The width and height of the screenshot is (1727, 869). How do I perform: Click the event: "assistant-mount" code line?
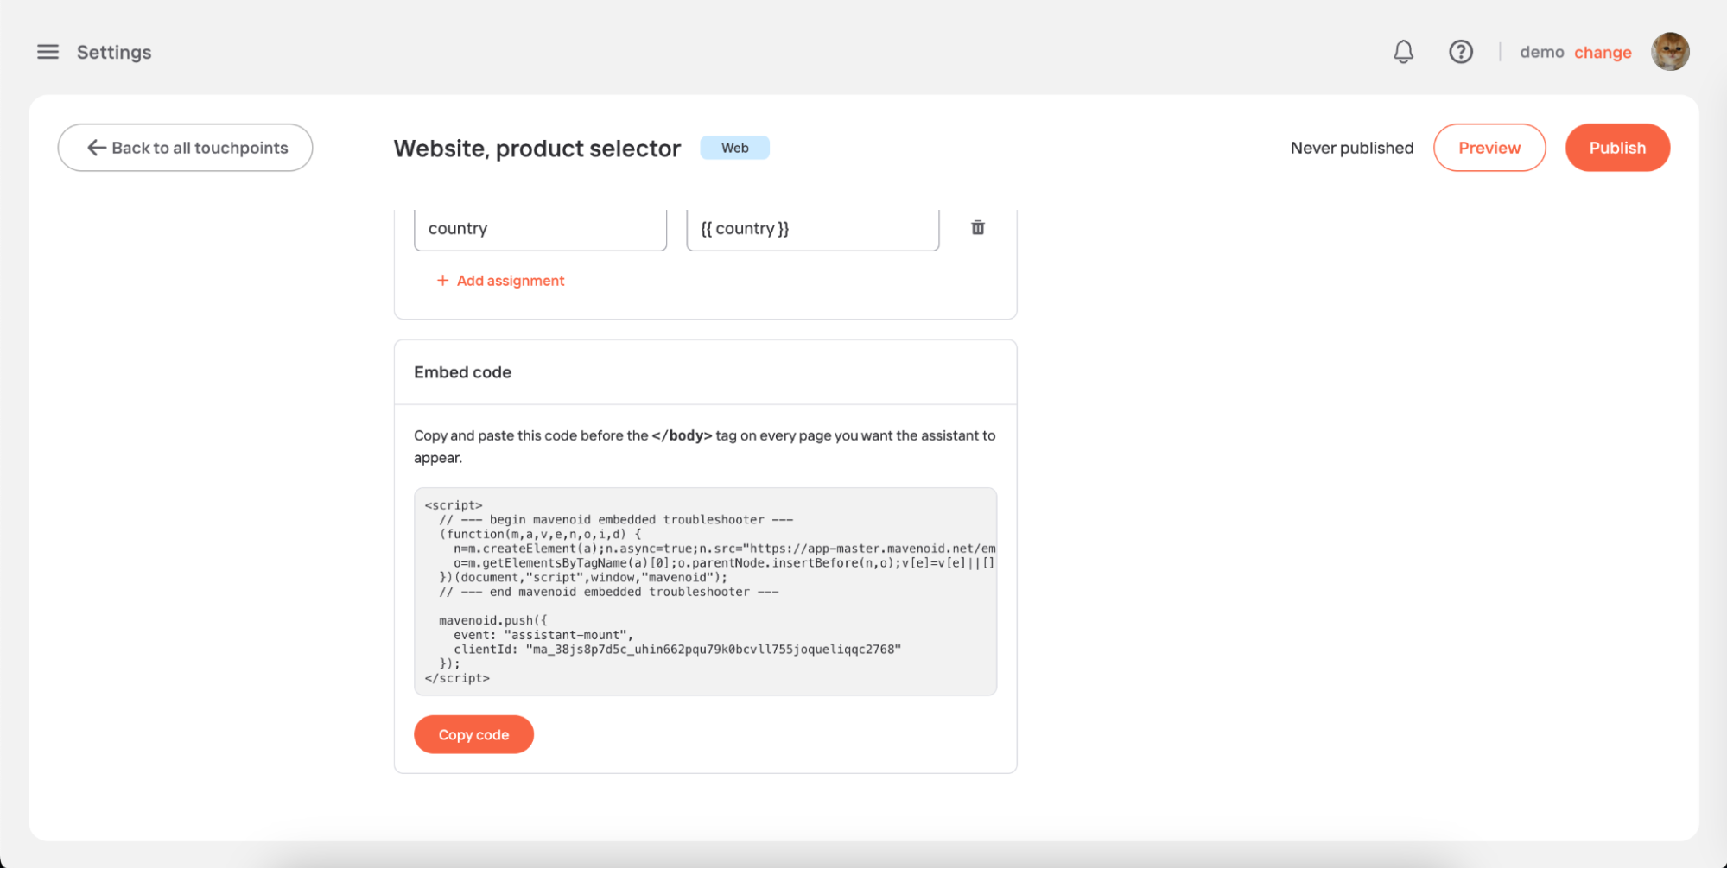tap(543, 635)
